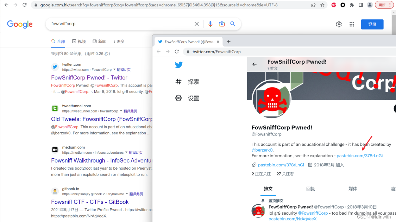Open the Chrome profile avatar
The height and width of the screenshot is (222, 396).
[370, 5]
